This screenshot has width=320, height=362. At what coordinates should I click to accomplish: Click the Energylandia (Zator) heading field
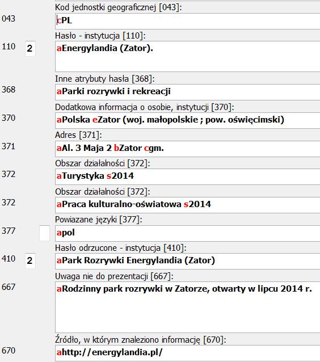(187, 57)
